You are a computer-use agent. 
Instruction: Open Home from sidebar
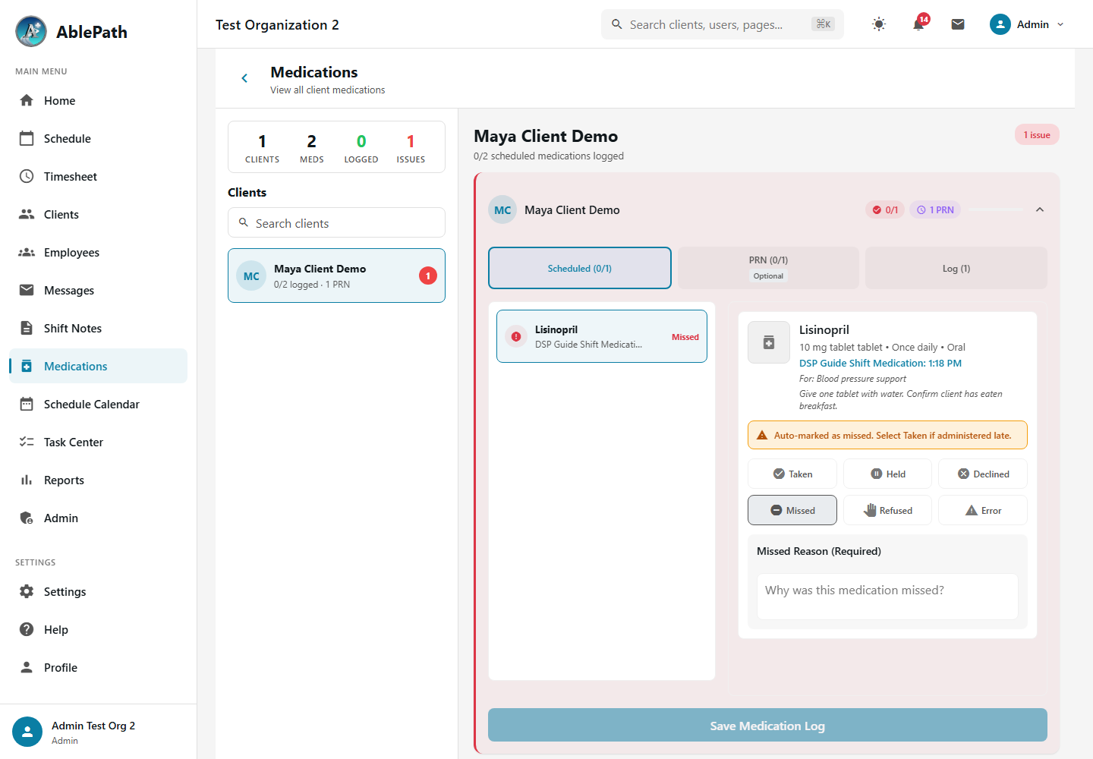coord(98,100)
